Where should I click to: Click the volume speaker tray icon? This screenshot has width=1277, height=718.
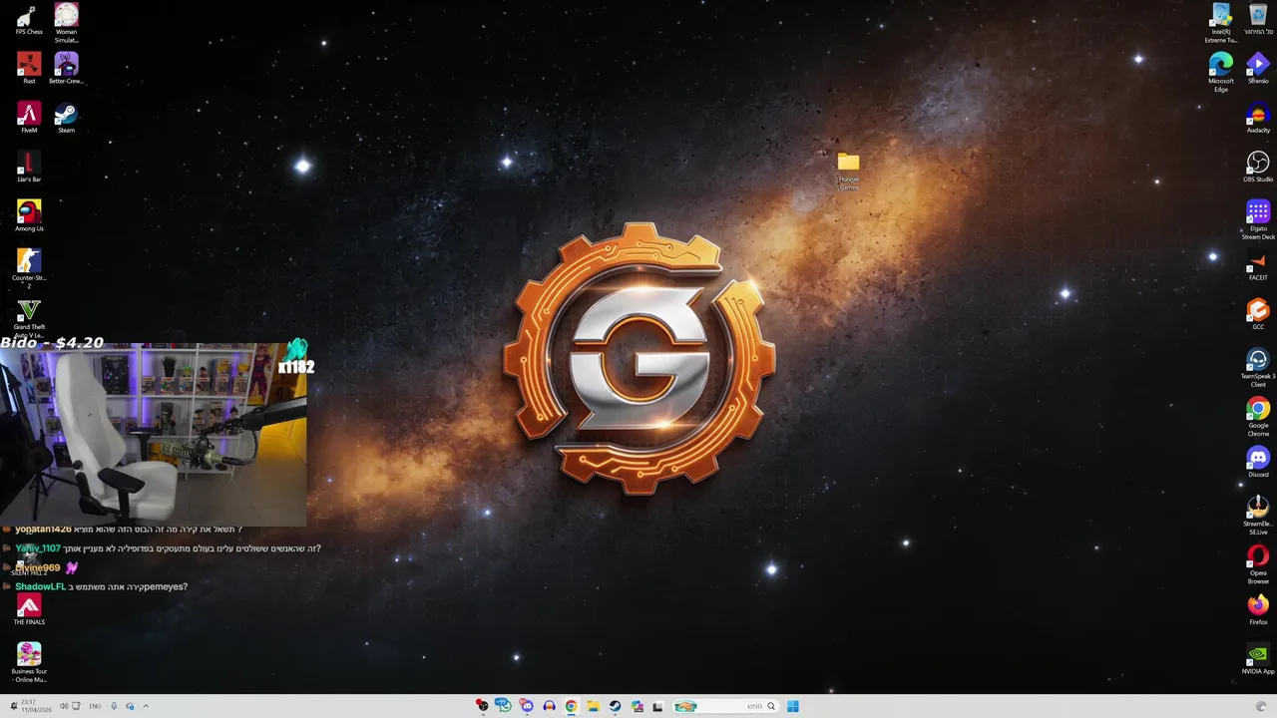click(x=63, y=706)
